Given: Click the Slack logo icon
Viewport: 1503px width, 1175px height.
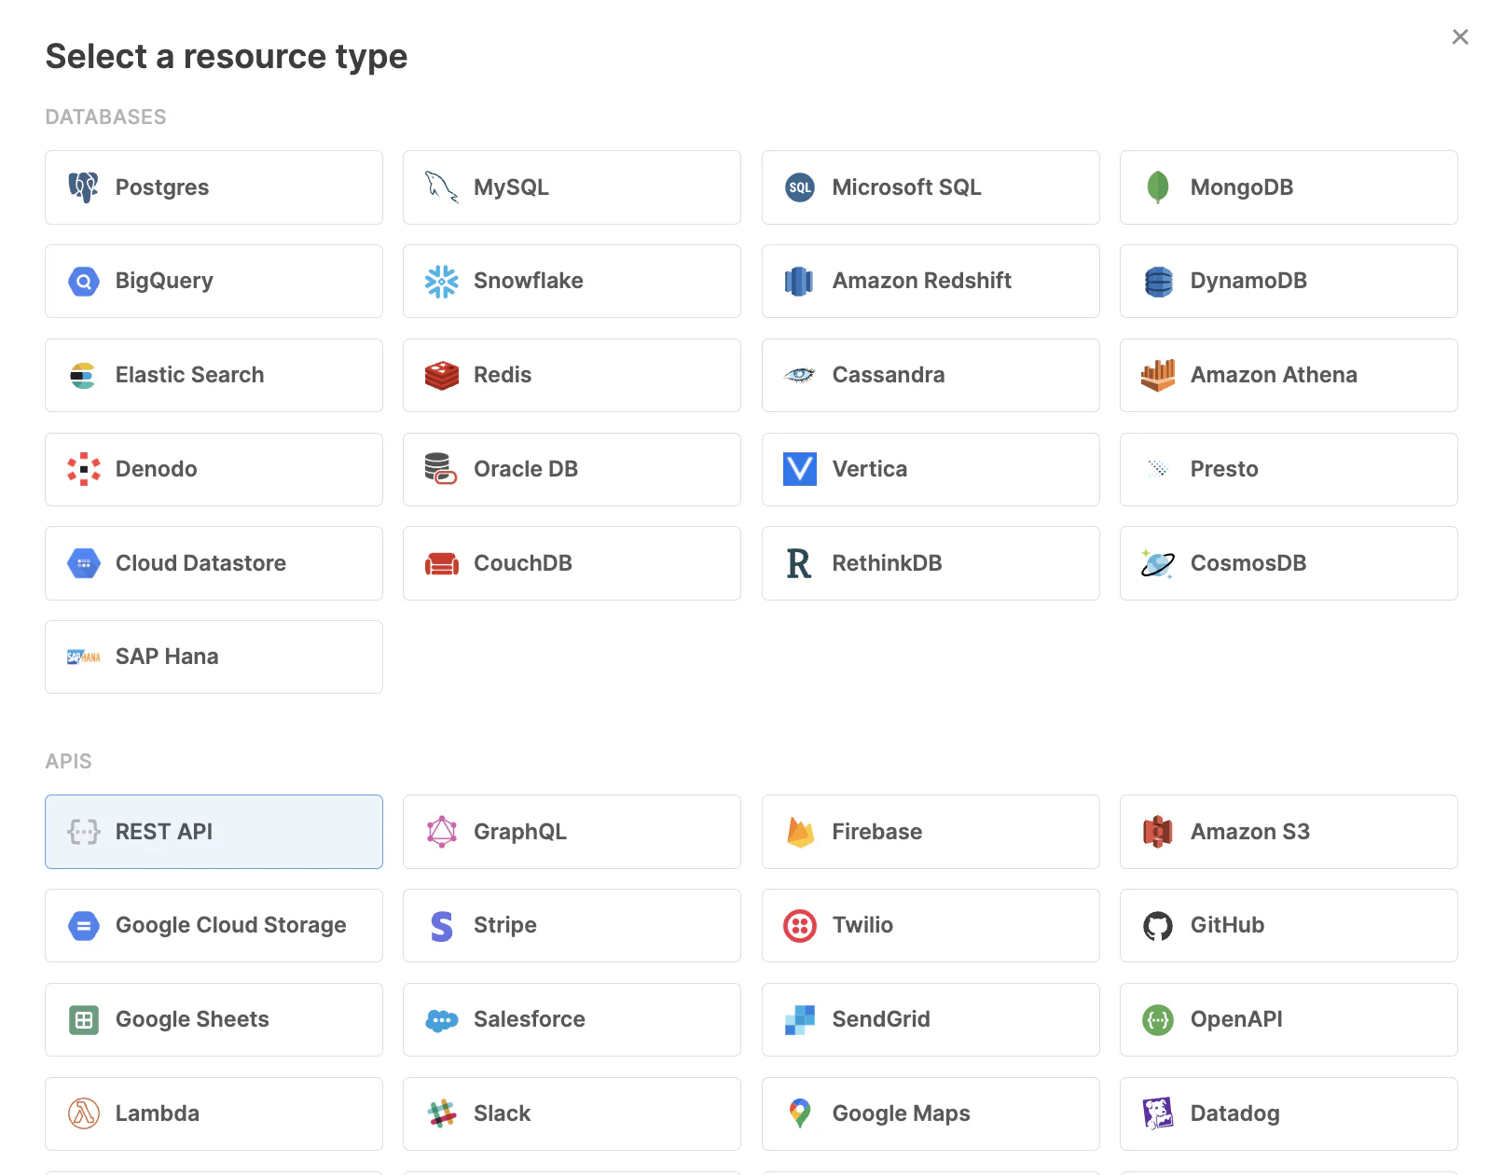Looking at the screenshot, I should coord(441,1113).
